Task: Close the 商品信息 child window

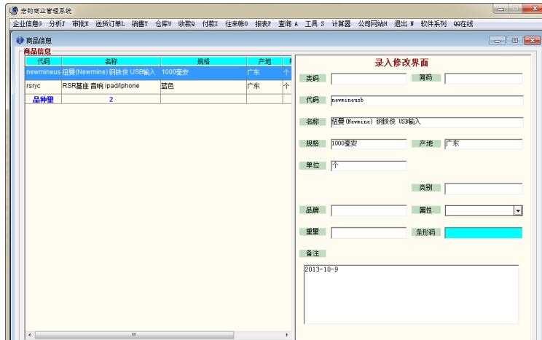Action: tap(533, 41)
